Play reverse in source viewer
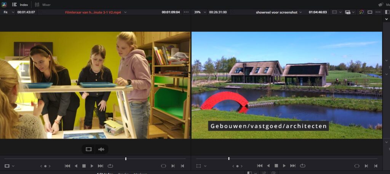This screenshot has width=390, height=174. 76,166
